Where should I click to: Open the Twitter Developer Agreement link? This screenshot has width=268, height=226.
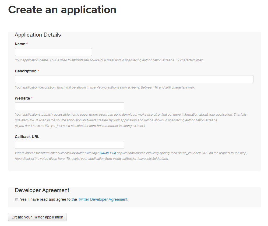tap(103, 200)
